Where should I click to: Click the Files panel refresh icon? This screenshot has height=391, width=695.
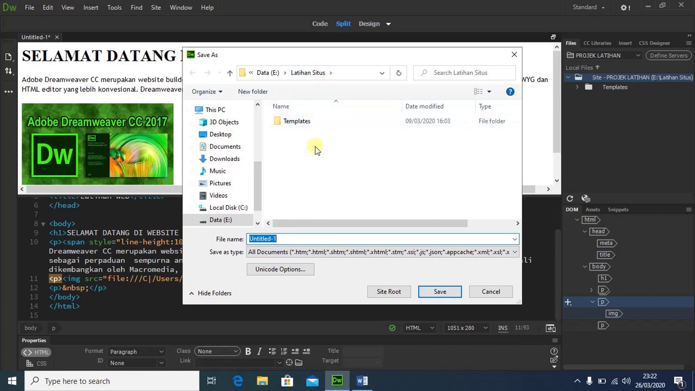570,199
